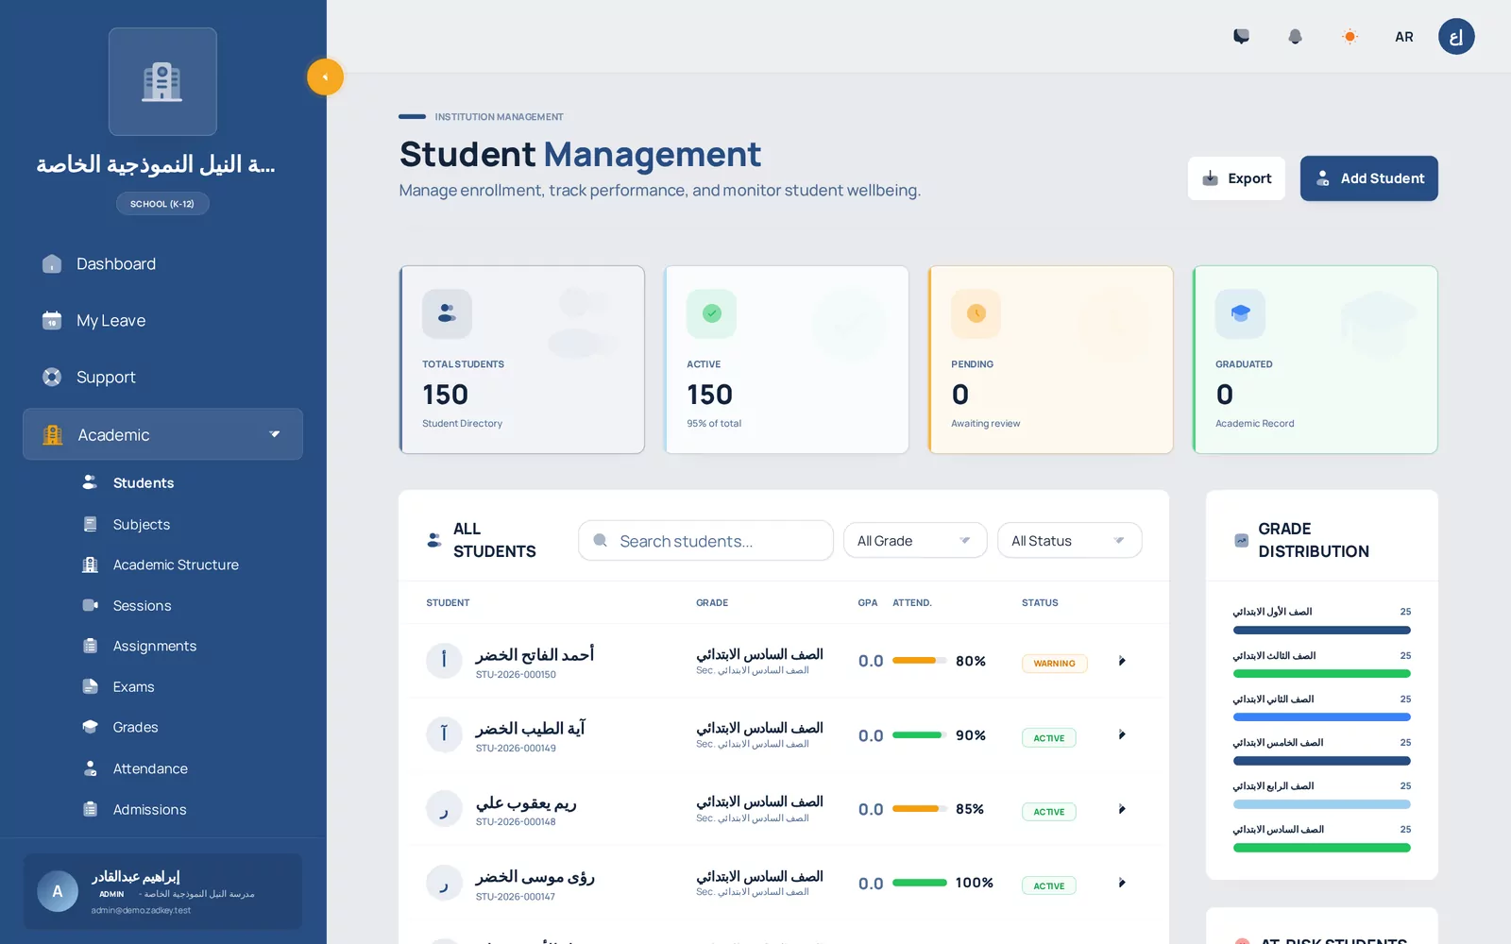
Task: Open the chat messages icon in header
Action: pos(1241,37)
